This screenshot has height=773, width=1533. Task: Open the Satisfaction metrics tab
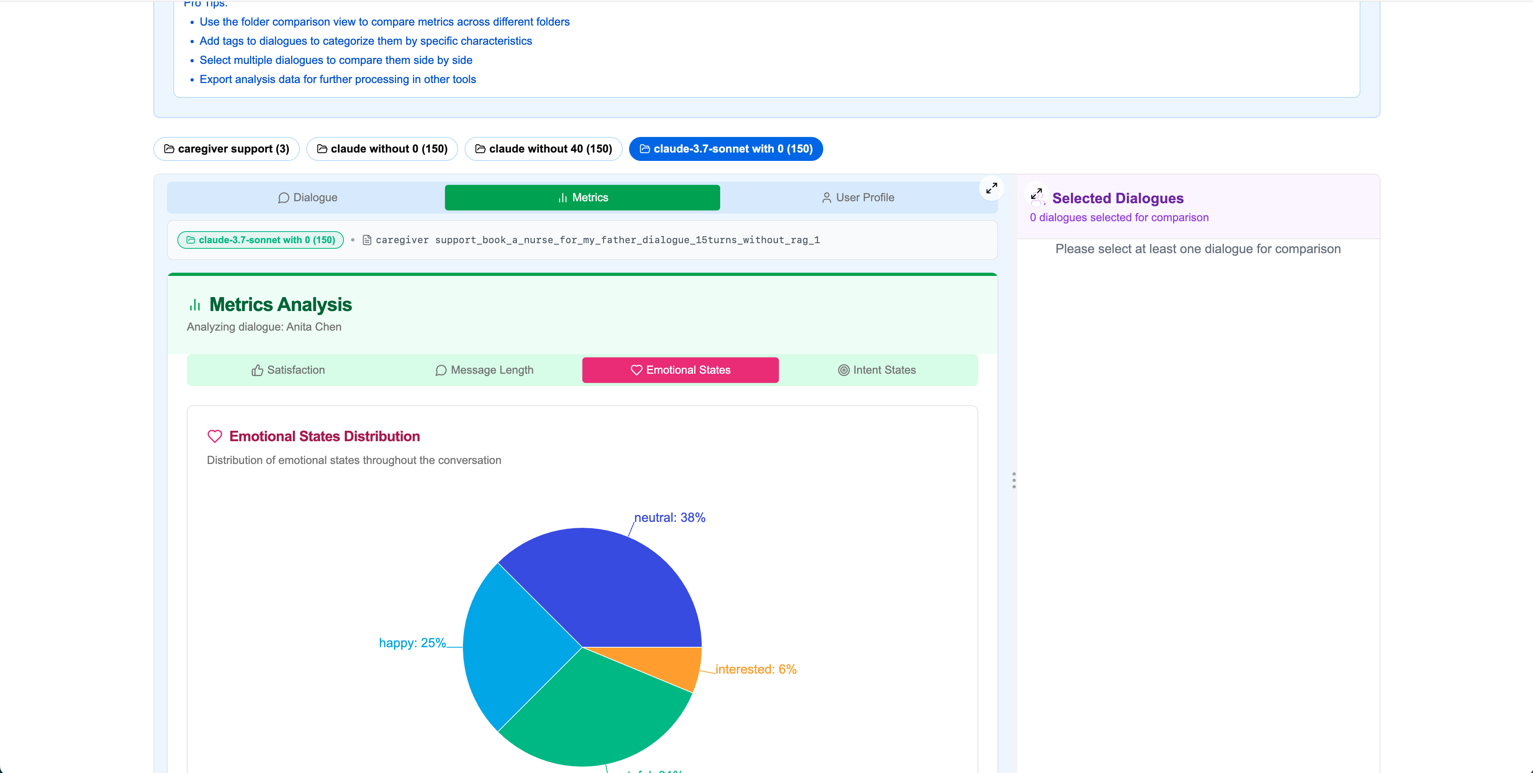(x=288, y=370)
